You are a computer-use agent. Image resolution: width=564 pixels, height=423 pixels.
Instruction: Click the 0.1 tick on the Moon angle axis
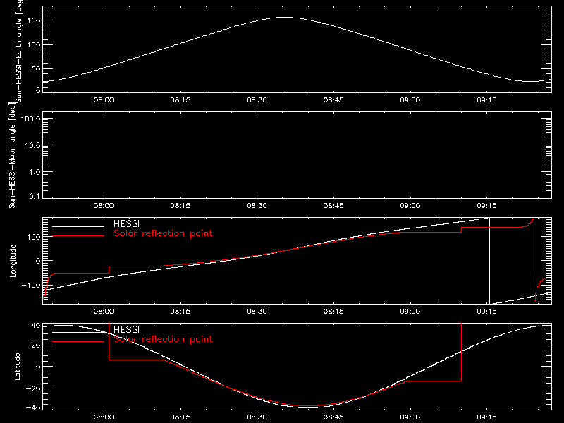pyautogui.click(x=35, y=197)
